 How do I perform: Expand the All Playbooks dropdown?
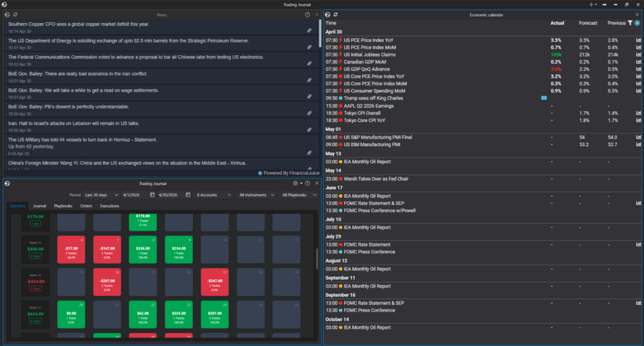[299, 195]
